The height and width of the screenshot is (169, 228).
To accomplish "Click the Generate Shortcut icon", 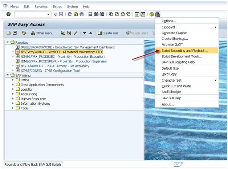I will [143, 14].
